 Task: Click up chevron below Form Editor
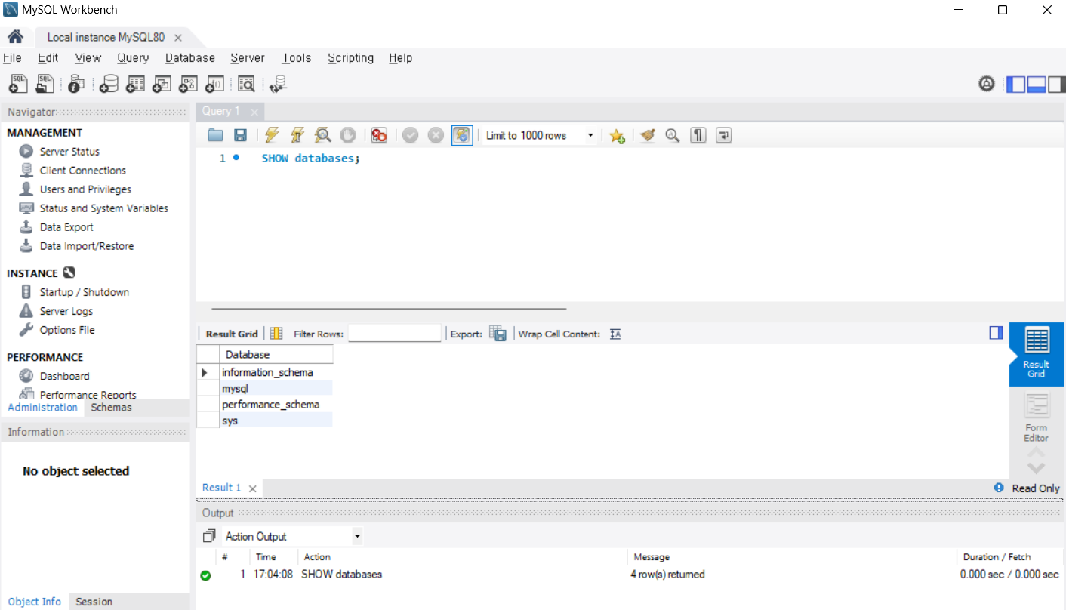1037,453
